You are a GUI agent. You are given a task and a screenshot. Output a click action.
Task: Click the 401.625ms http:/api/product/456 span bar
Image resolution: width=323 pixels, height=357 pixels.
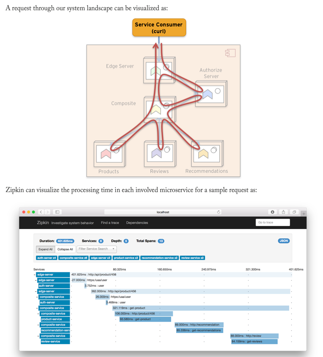click(181, 275)
